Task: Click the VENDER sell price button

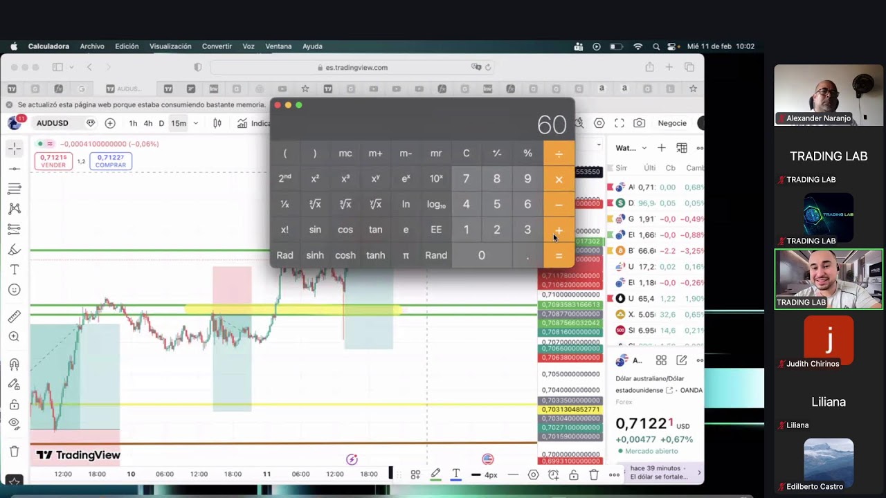Action: click(53, 161)
